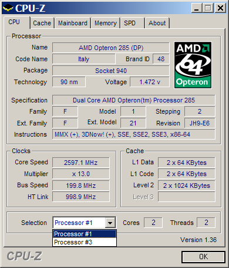Click the HT Link value 998.9 MHz
Screen dimensions: 229x268
coord(81,197)
